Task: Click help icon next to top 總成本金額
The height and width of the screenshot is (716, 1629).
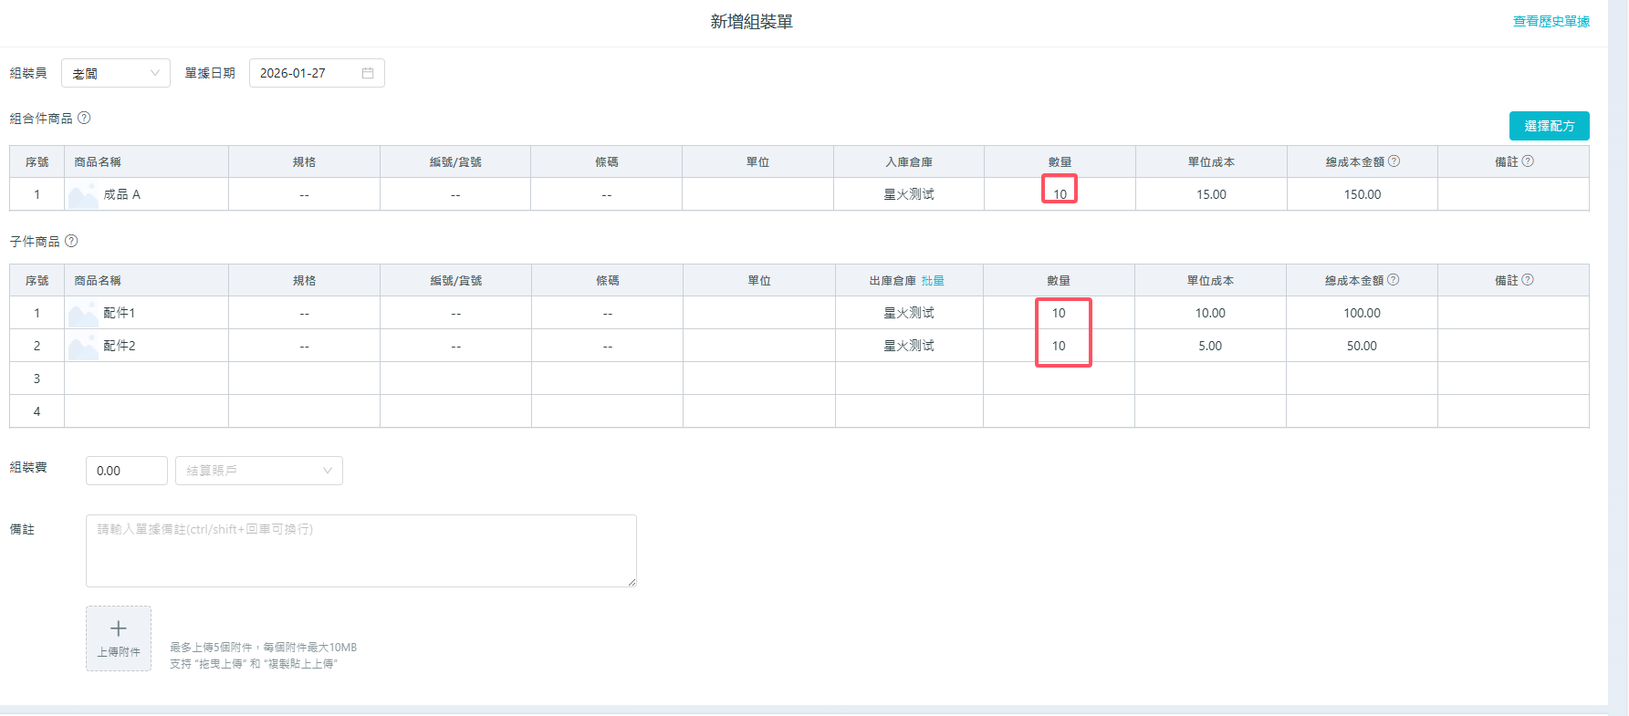Action: (1394, 161)
